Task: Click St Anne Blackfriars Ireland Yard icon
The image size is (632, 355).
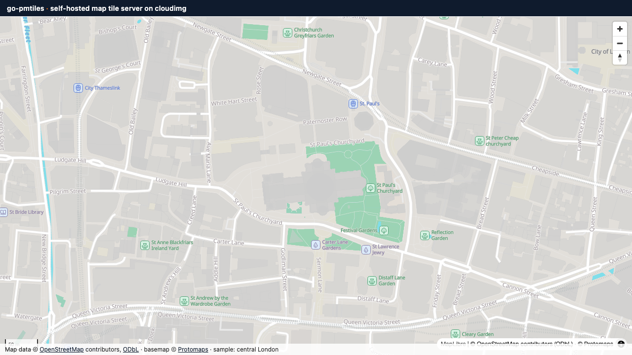Action: (145, 245)
